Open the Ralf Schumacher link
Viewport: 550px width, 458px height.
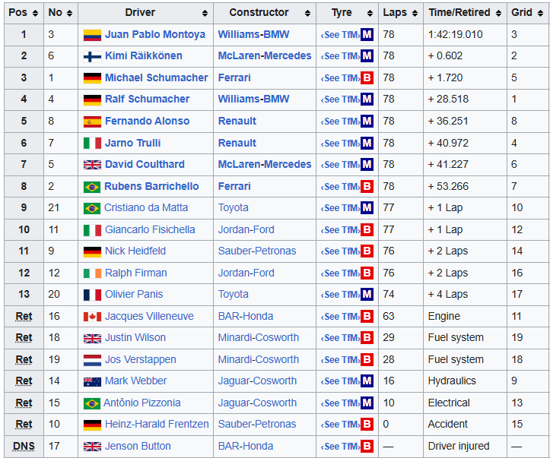tap(148, 99)
